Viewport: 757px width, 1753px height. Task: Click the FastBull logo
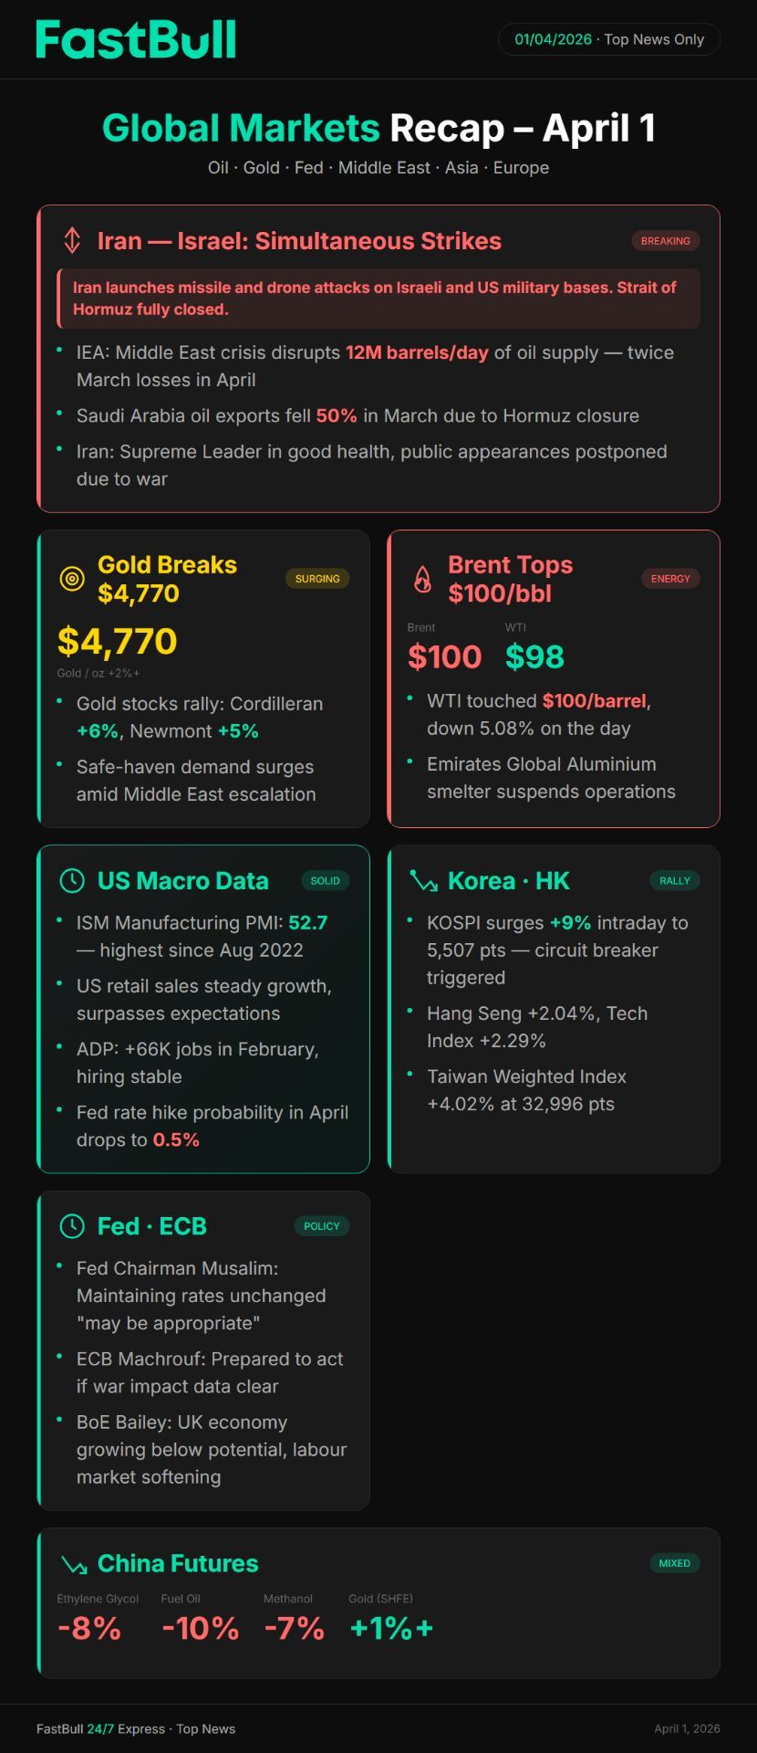[x=136, y=40]
